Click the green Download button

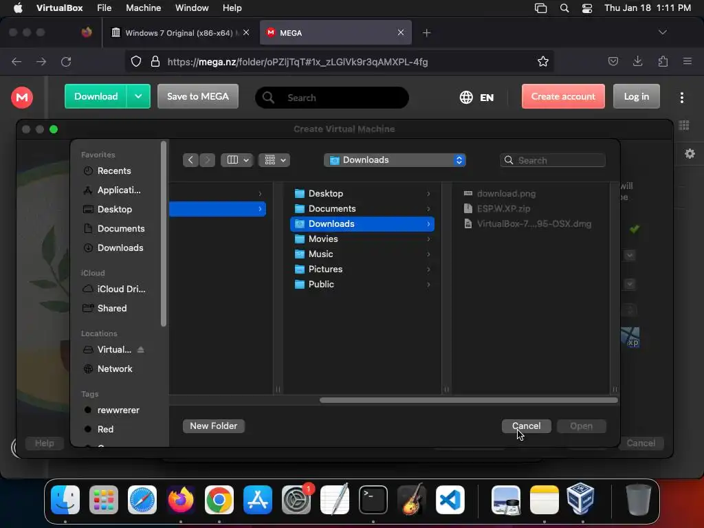[96, 96]
